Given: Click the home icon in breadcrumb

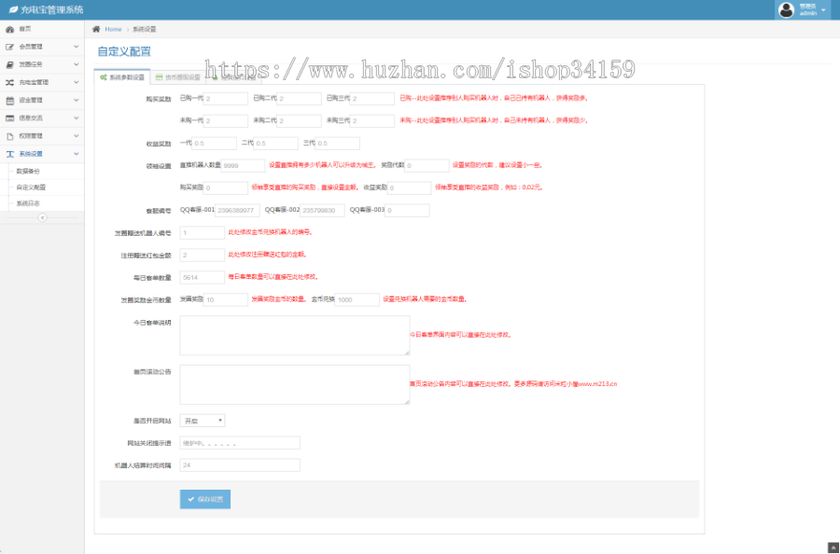Looking at the screenshot, I should point(96,29).
